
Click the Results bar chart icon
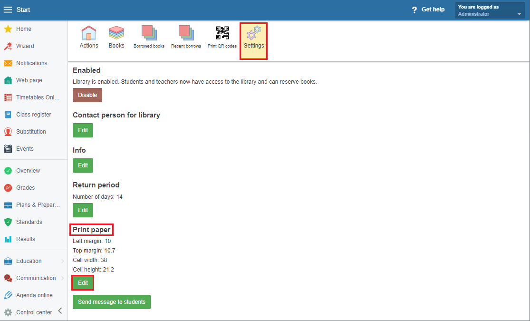click(8, 239)
